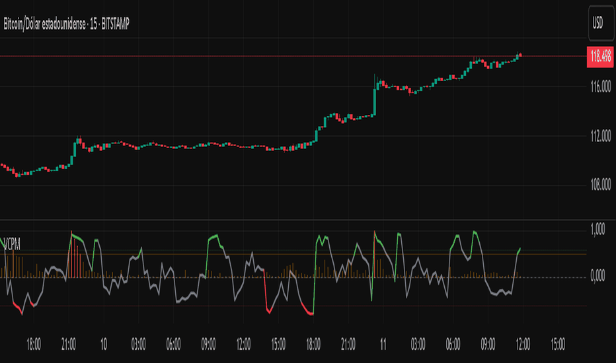Select the VCPM indicator label

click(x=12, y=244)
